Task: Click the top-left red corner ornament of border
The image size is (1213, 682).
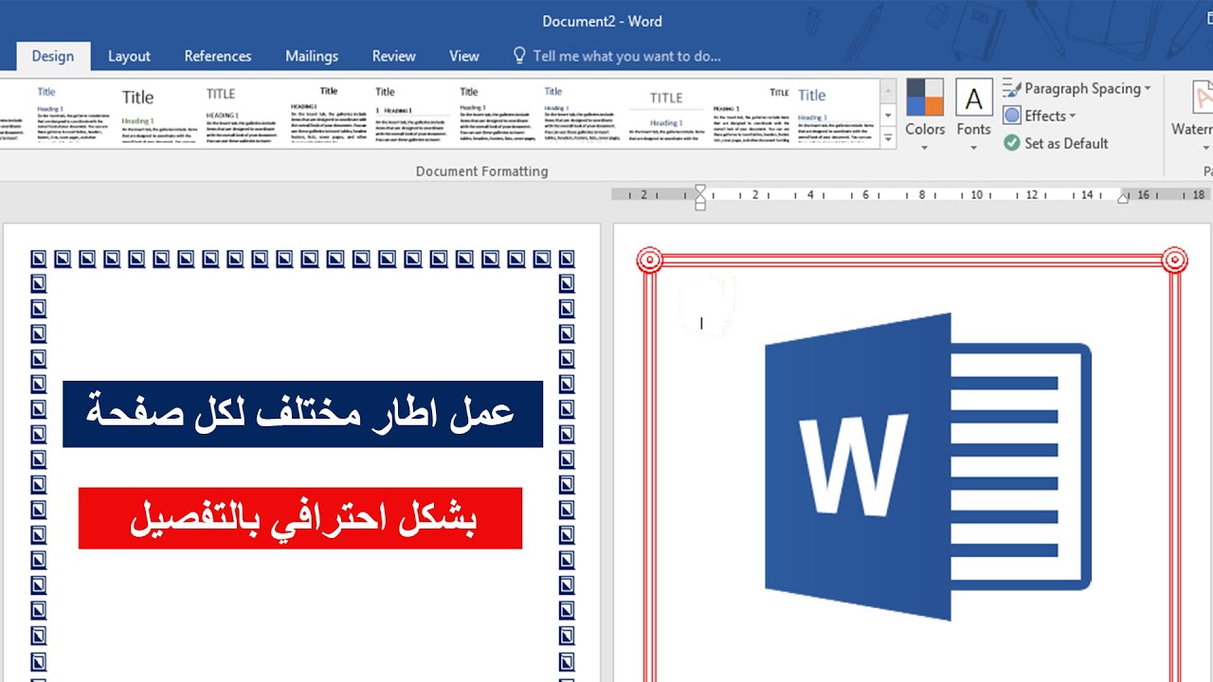Action: coord(649,260)
